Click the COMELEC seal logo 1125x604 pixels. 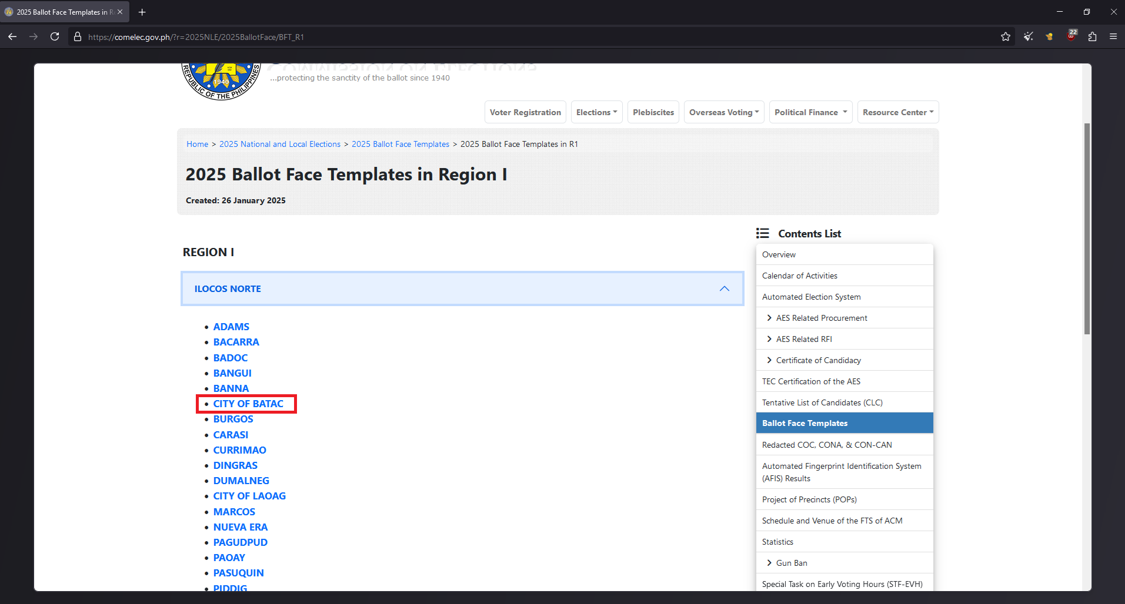point(221,81)
